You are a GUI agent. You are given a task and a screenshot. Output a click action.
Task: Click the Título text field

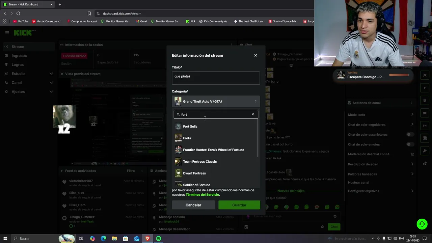click(216, 78)
